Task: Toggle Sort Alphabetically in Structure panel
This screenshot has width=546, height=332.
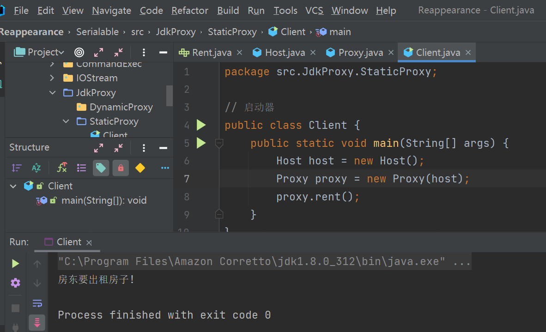Action: 36,168
